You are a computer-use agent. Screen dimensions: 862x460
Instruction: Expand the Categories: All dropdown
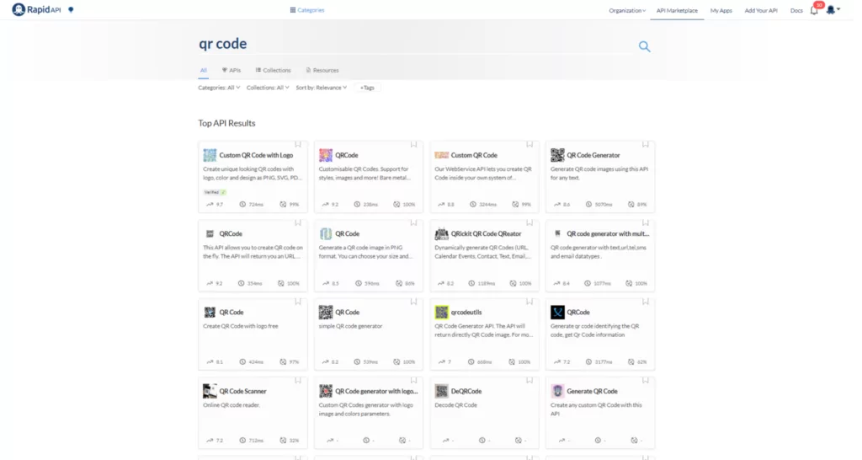pos(219,88)
